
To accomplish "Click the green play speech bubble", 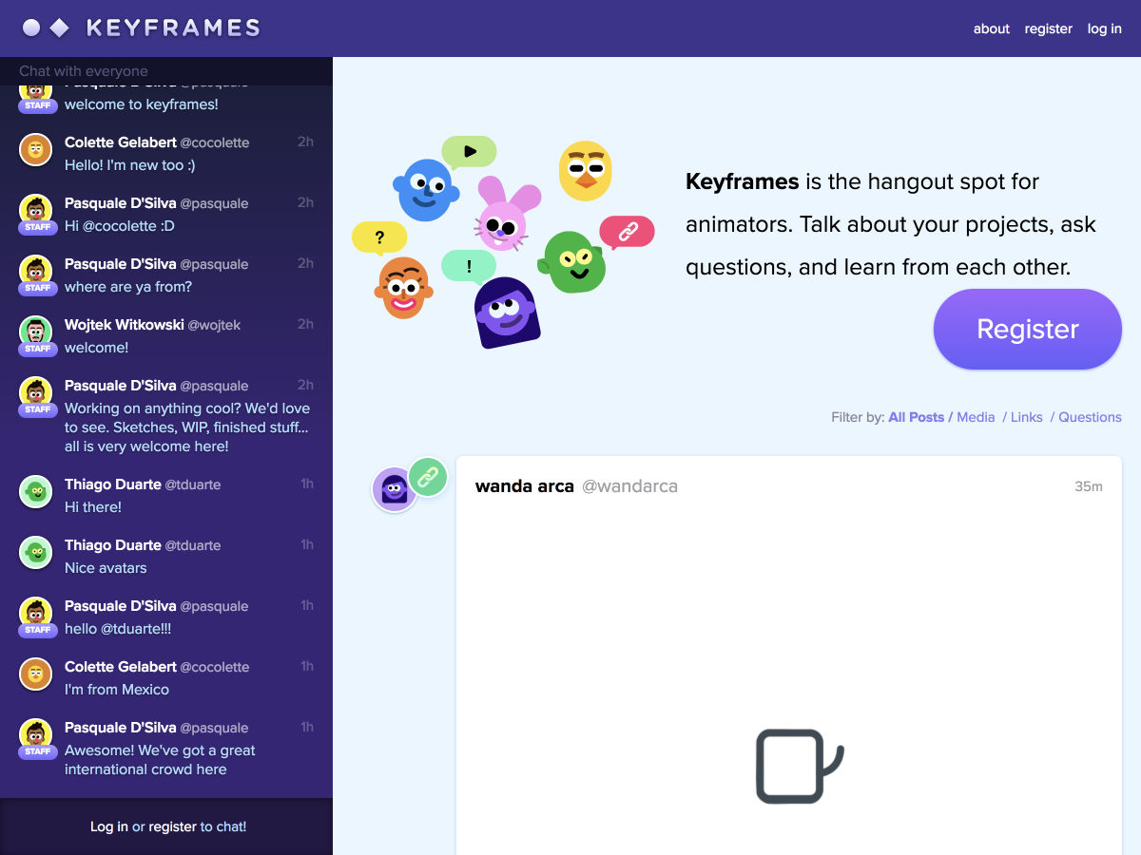I will (469, 152).
